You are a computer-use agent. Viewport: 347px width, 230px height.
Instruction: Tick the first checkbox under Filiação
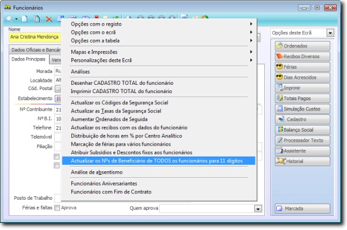(x=56, y=156)
